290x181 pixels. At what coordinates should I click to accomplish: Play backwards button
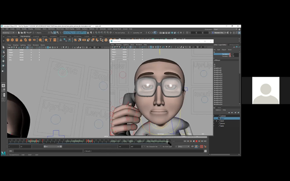193,141
